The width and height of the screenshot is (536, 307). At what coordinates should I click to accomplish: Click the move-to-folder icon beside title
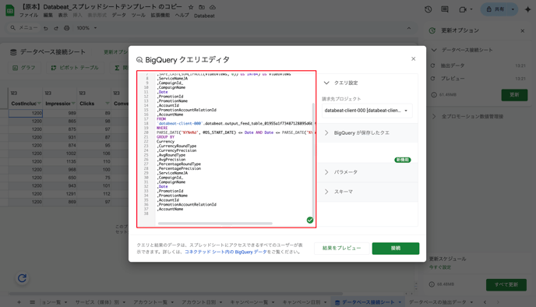pyautogui.click(x=202, y=7)
